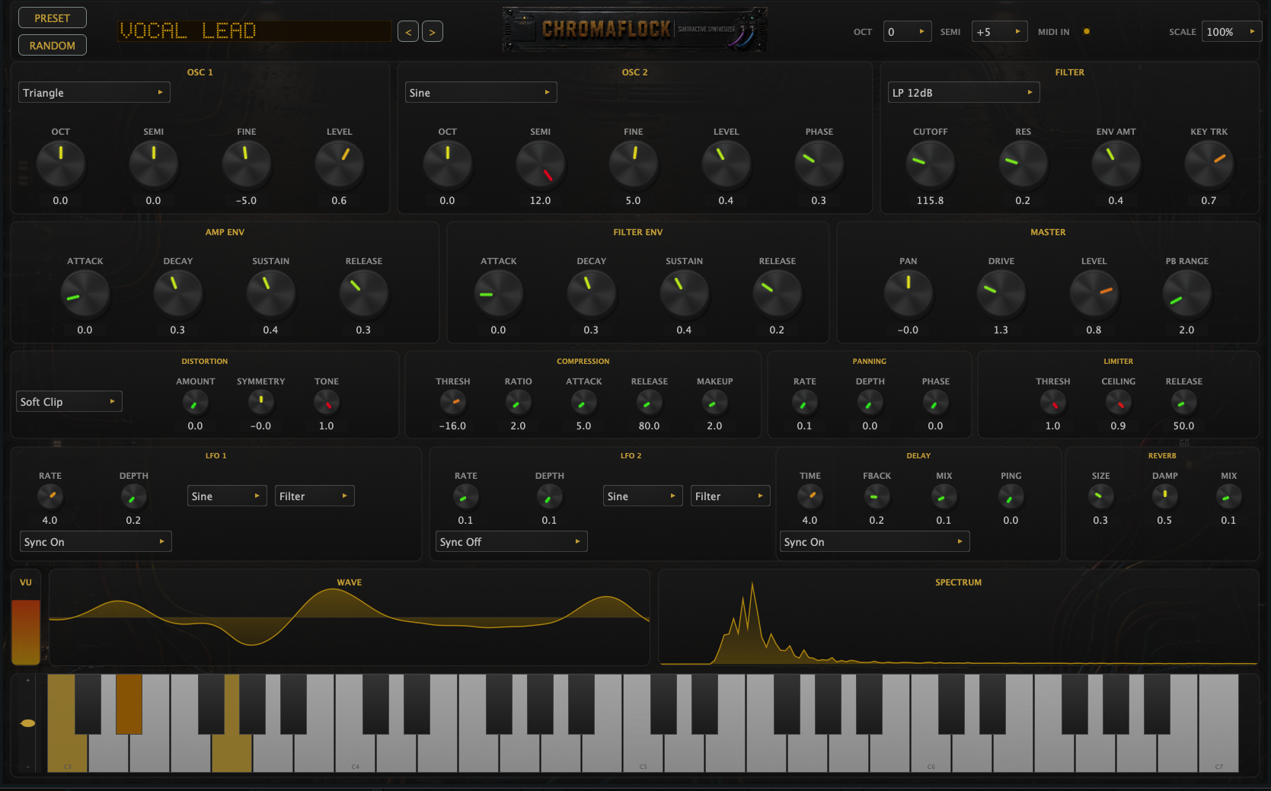Click the REVERB MIX knob
Viewport: 1271px width, 791px height.
click(x=1229, y=496)
